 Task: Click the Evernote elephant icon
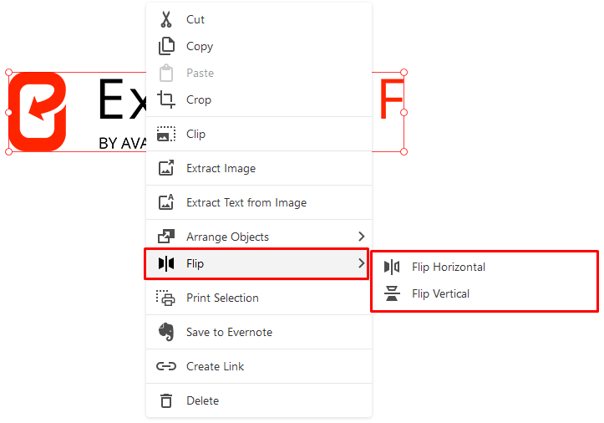coord(166,332)
